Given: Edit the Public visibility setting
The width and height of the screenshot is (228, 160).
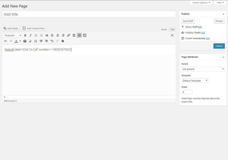Looking at the screenshot, I should click(203, 33).
